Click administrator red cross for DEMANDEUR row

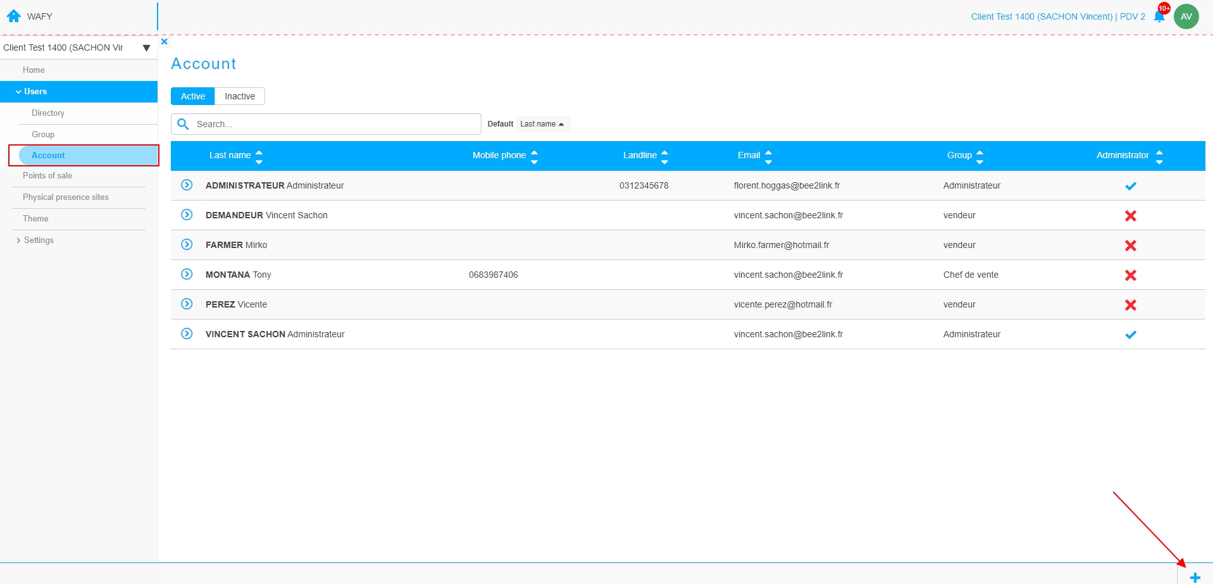point(1131,216)
